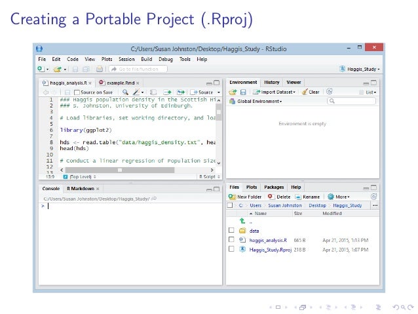
Task: Click the Save All icon in main toolbar
Action: (x=86, y=69)
